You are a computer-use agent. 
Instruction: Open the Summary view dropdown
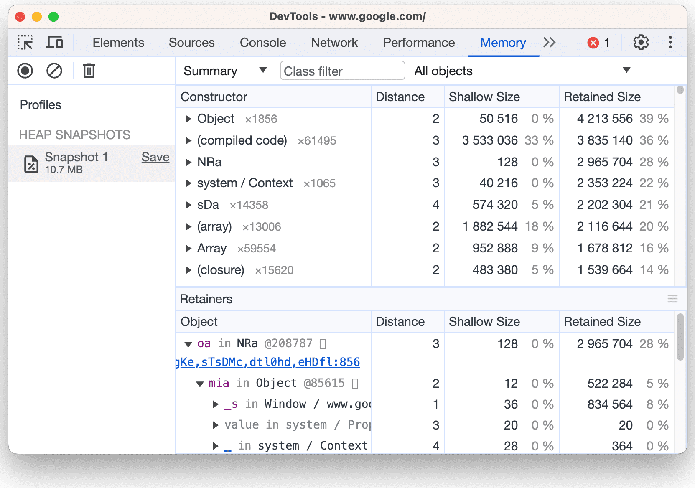225,71
